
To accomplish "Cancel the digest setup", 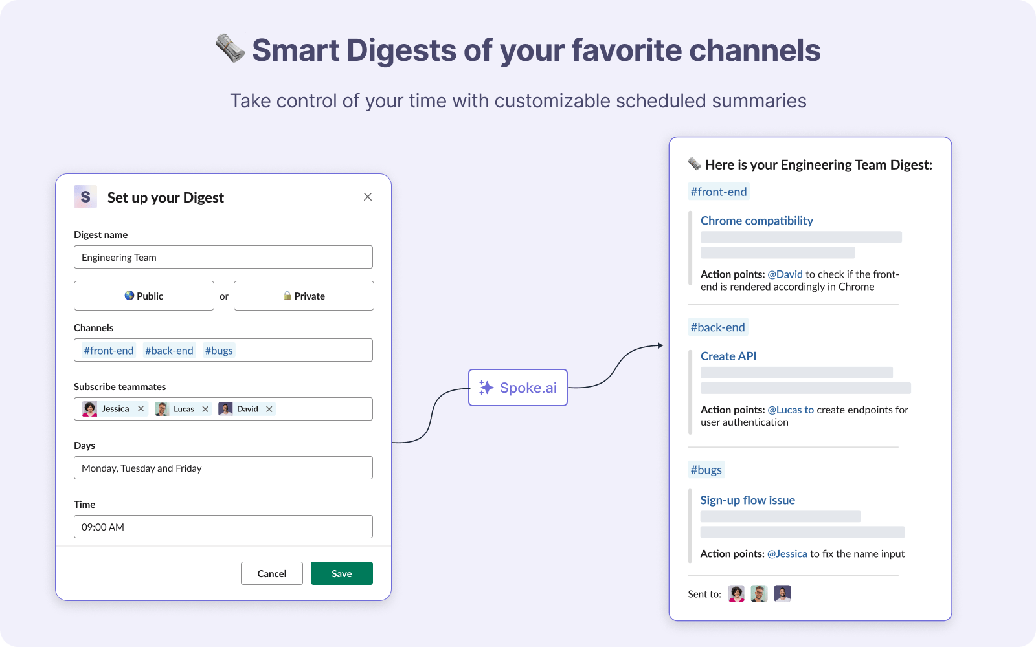I will (272, 573).
